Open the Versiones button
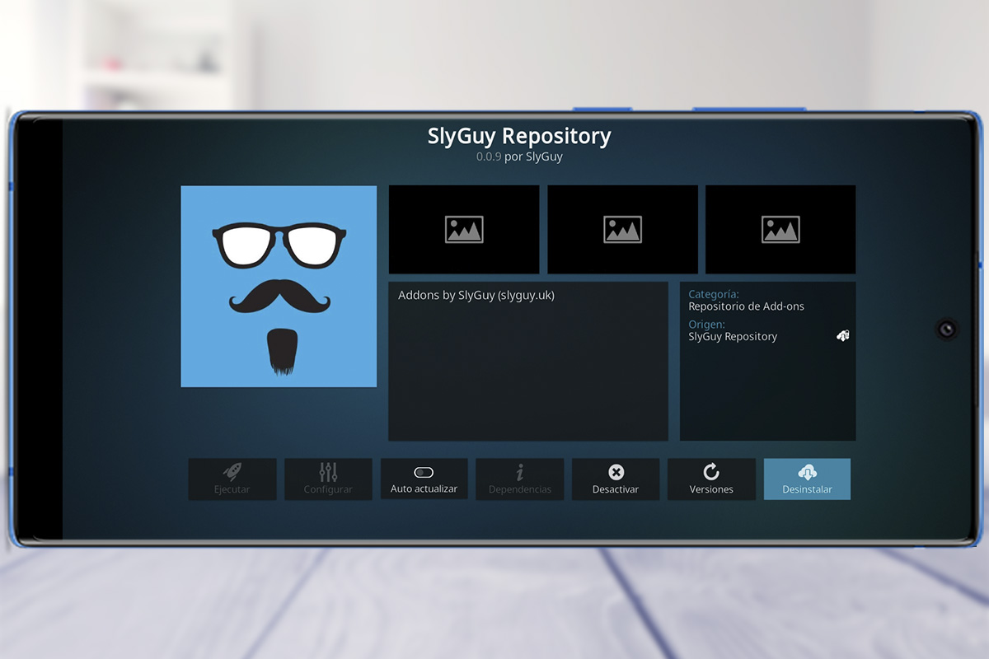This screenshot has width=989, height=659. tap(711, 479)
